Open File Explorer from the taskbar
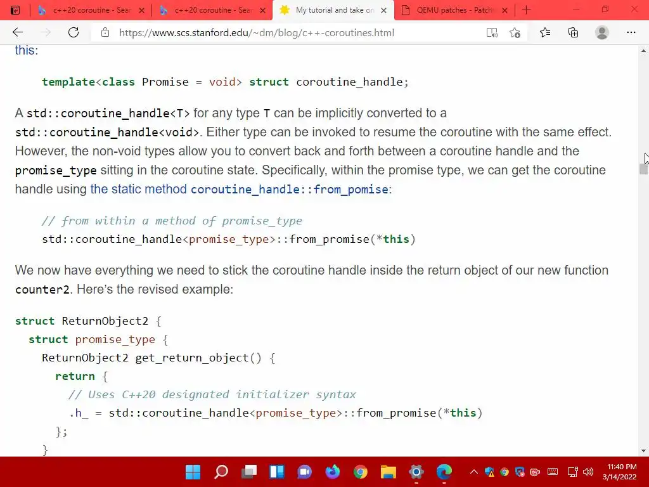649x487 pixels. click(389, 472)
